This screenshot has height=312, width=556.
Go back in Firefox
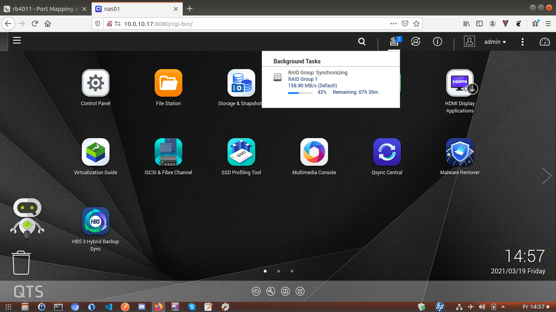pyautogui.click(x=8, y=24)
